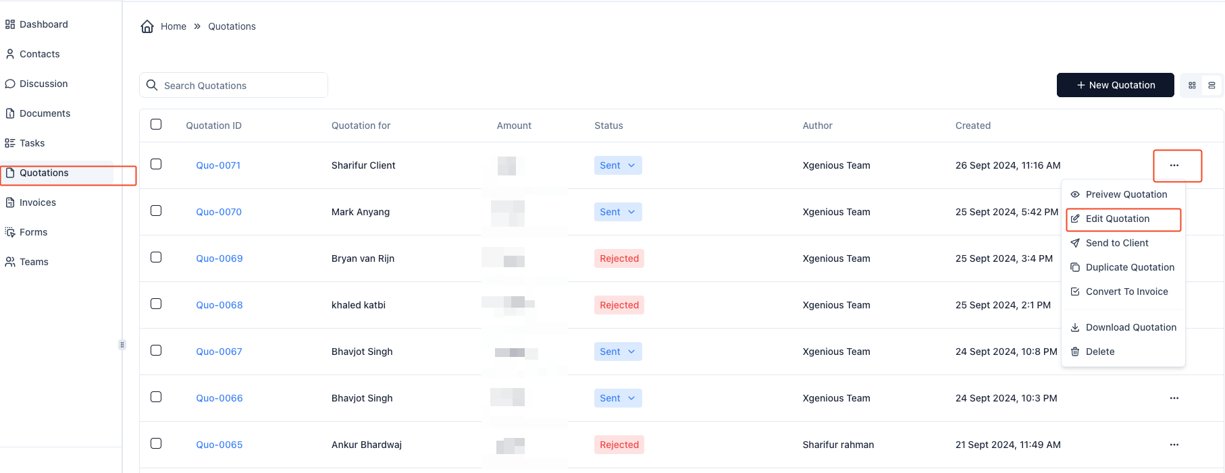Open Teams section in the sidebar
The height and width of the screenshot is (473, 1225).
point(34,262)
